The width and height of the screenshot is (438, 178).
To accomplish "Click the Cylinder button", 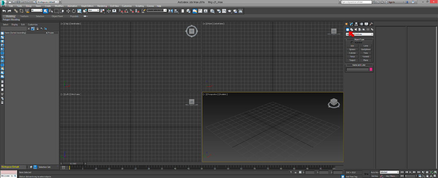I will (352, 53).
